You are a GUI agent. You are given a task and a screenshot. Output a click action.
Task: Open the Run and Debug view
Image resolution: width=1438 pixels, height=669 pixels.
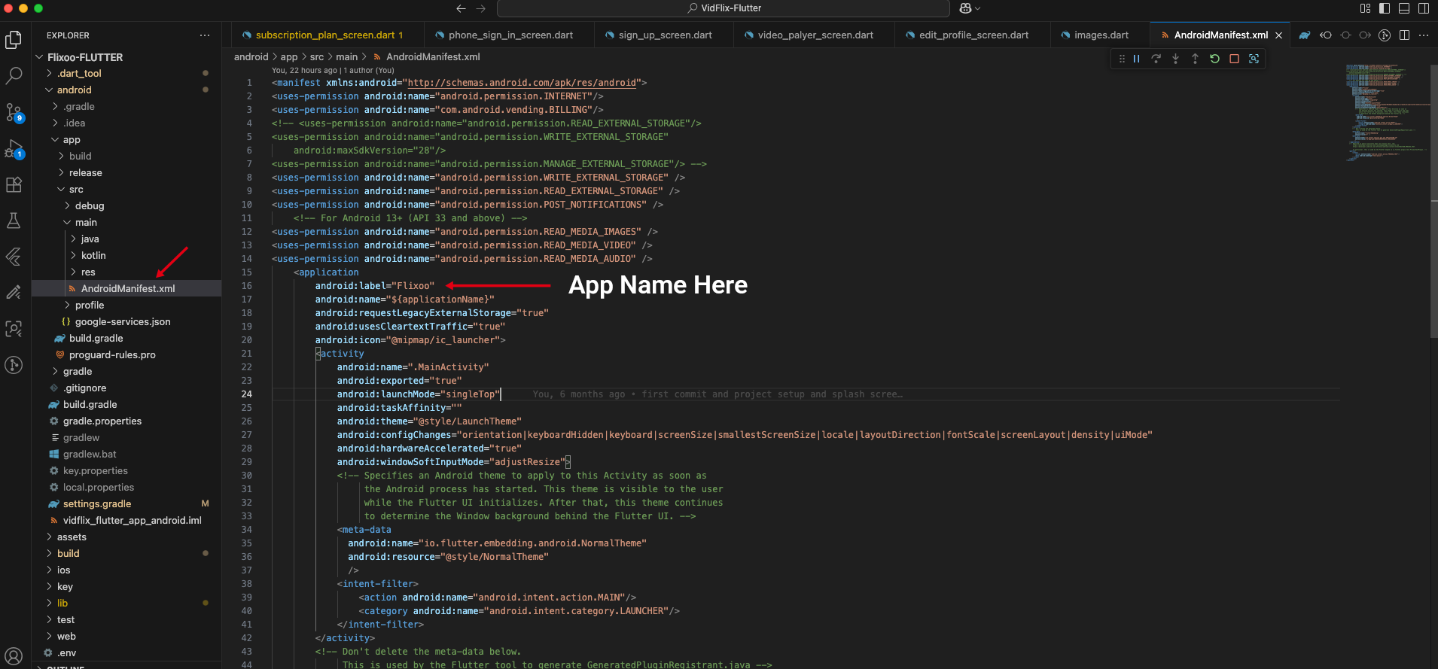14,148
